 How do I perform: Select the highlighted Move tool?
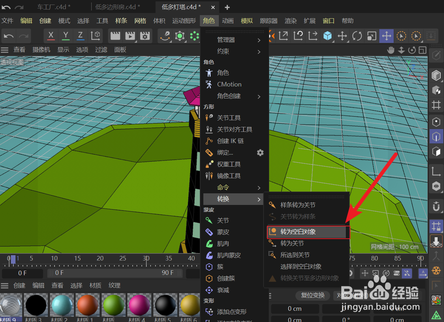click(386, 36)
